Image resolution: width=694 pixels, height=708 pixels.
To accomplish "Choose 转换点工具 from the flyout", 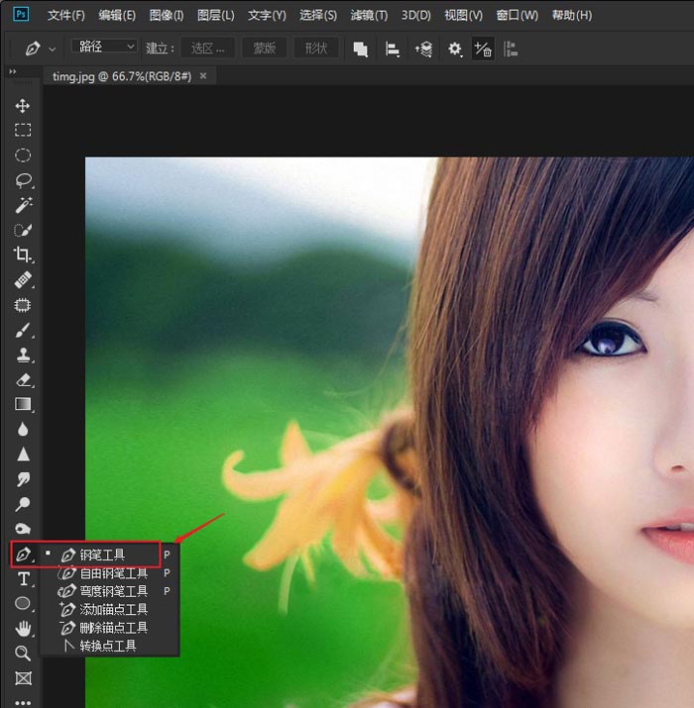I will pyautogui.click(x=107, y=646).
